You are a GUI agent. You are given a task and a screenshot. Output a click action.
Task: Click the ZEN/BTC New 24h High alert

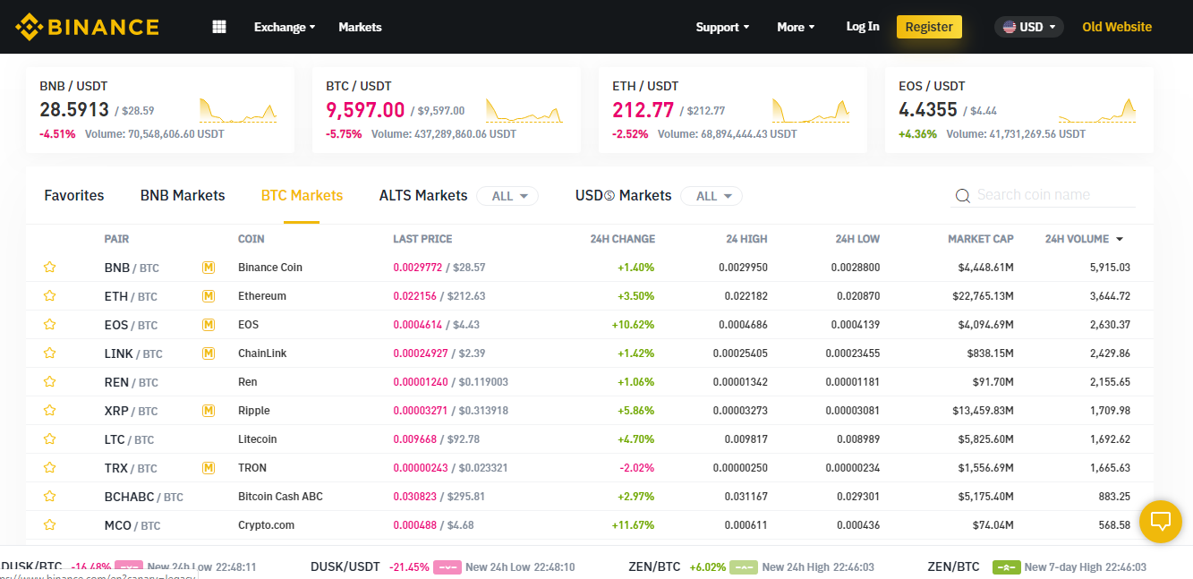click(753, 566)
